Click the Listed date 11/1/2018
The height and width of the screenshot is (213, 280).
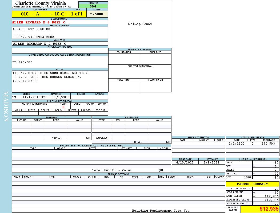tap(31, 97)
